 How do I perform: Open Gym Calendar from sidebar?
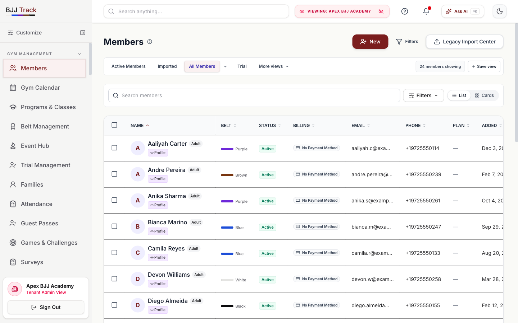pos(45,88)
